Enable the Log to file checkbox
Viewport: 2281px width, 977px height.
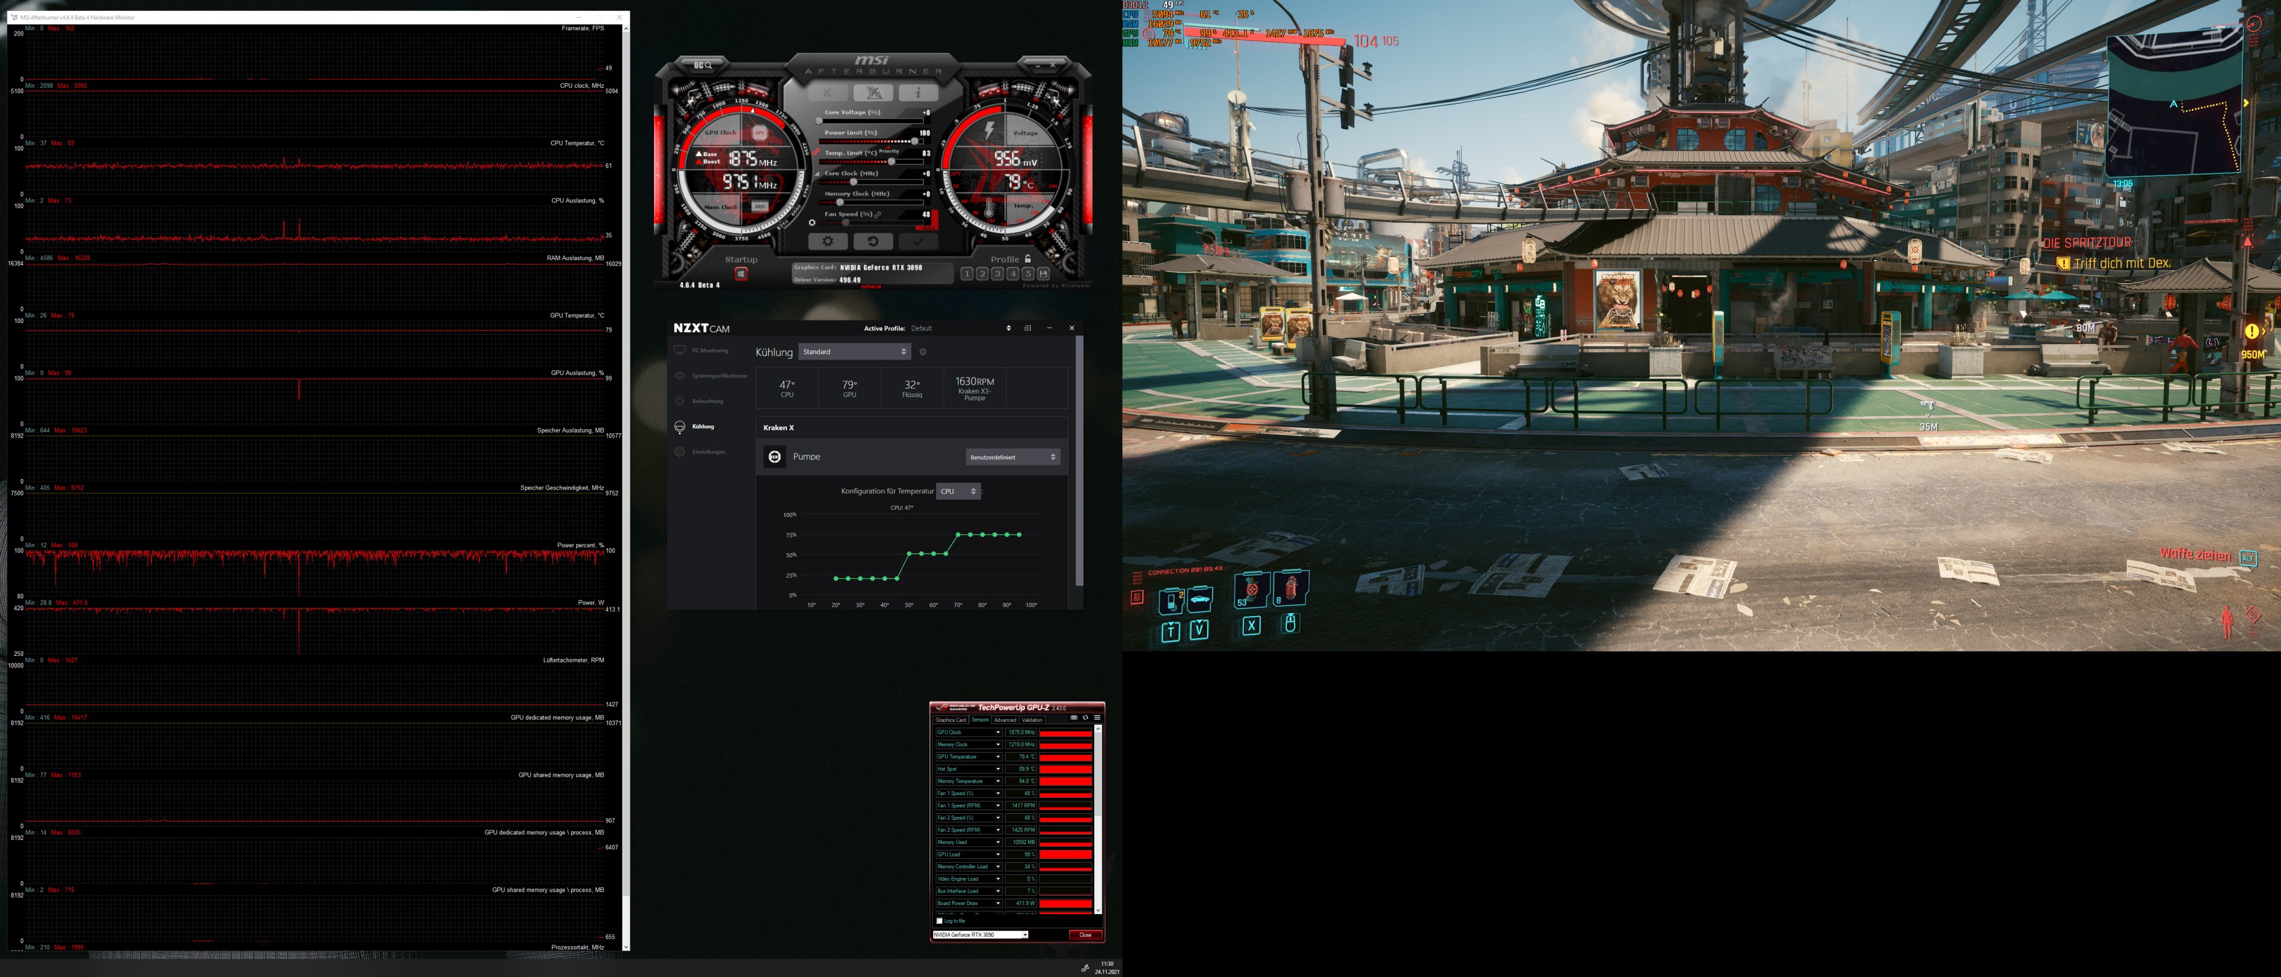coord(940,921)
